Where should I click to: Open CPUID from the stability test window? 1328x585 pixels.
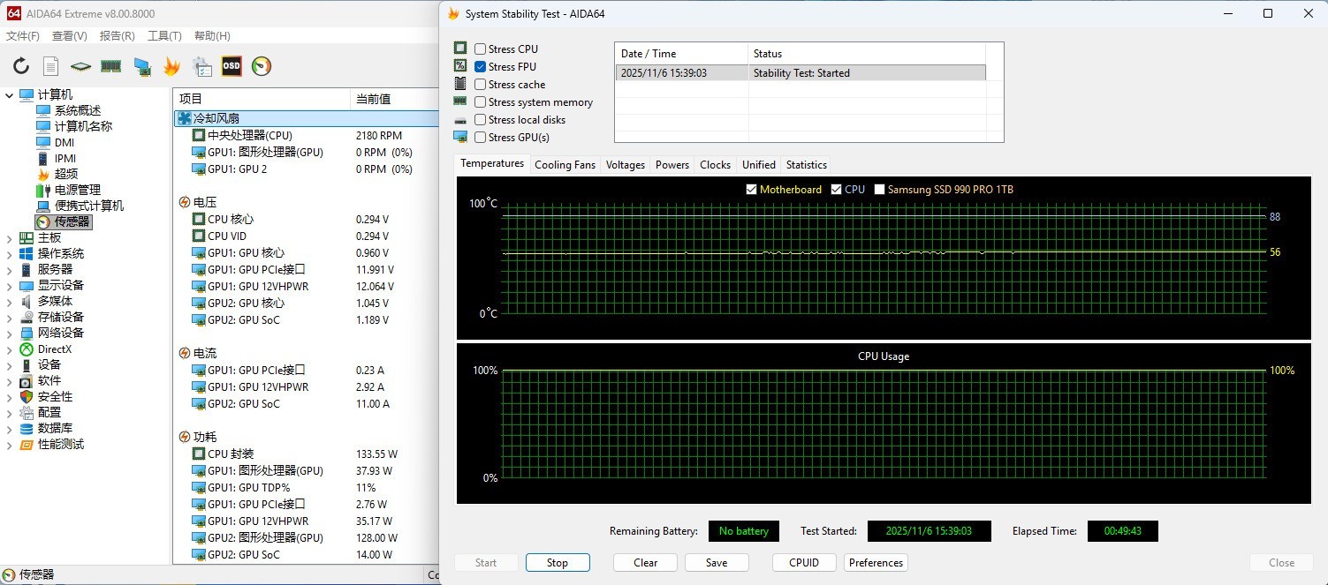pos(803,562)
